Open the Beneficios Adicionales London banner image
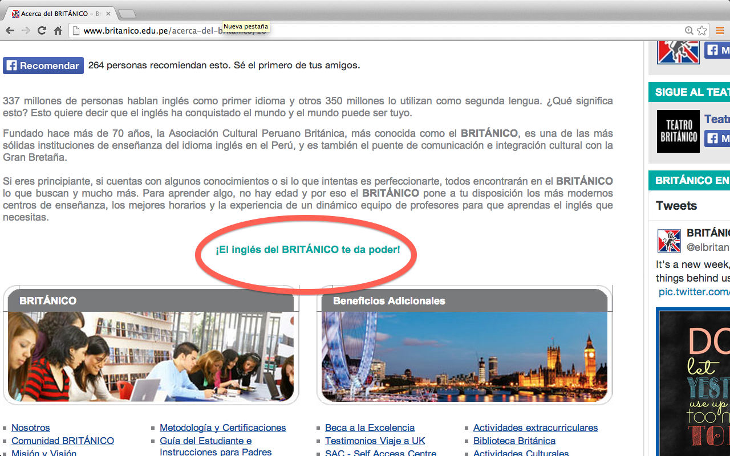The width and height of the screenshot is (730, 456). tap(464, 357)
